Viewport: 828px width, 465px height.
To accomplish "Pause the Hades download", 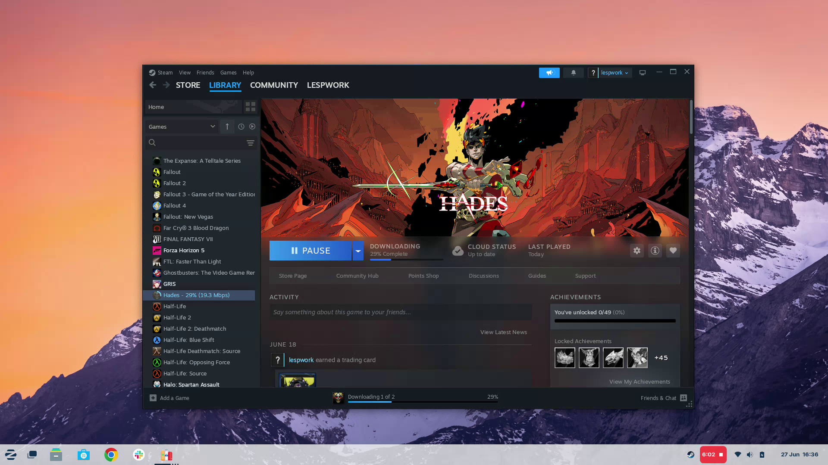I will tap(310, 251).
